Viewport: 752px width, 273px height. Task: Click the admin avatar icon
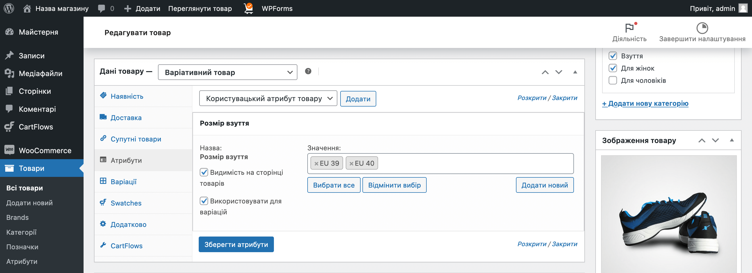(743, 8)
